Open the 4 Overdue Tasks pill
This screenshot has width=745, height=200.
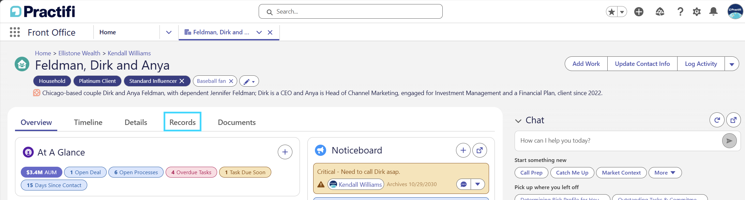191,172
